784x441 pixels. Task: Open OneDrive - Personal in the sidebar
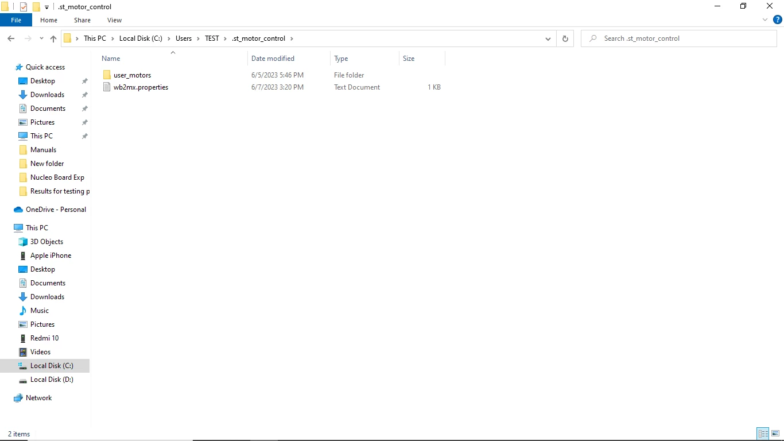click(x=56, y=210)
